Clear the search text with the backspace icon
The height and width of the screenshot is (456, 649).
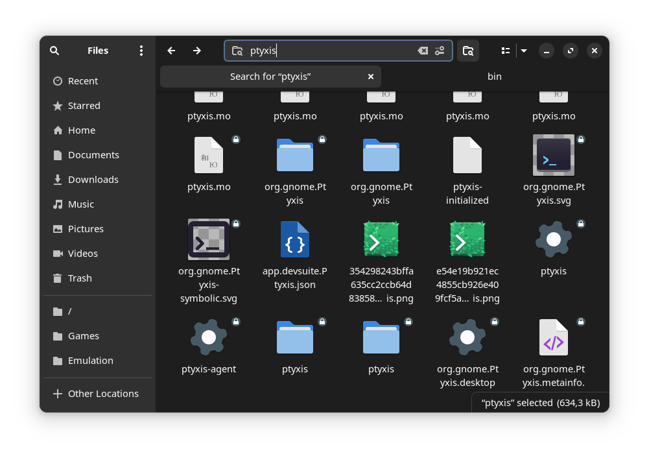click(x=423, y=51)
